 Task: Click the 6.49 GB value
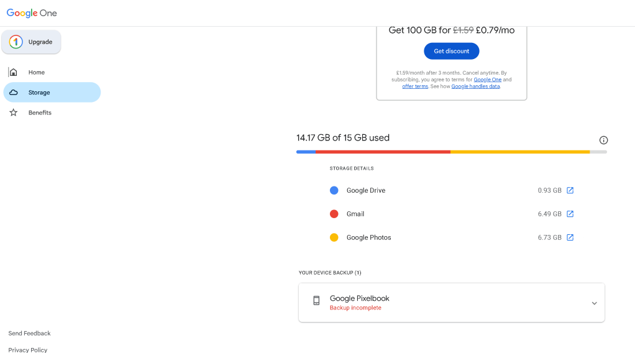click(x=549, y=214)
